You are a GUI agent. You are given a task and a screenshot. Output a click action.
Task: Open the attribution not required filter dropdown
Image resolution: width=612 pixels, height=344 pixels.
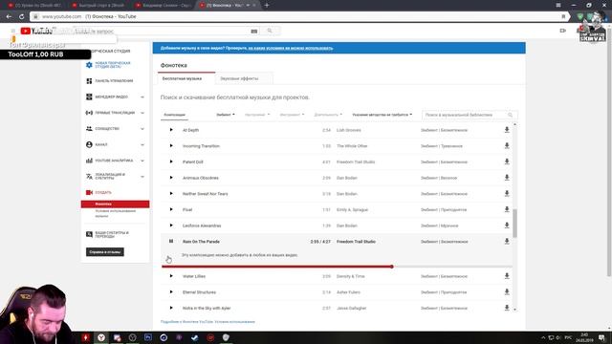[x=382, y=115]
